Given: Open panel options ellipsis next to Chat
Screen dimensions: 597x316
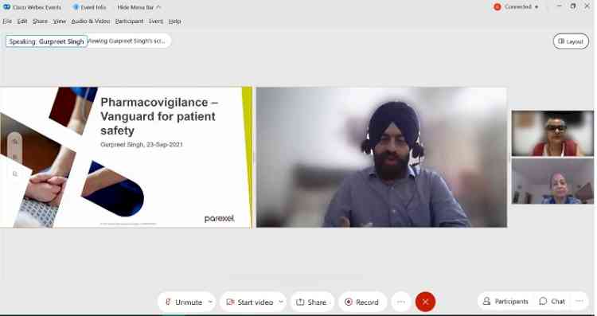Looking at the screenshot, I should (x=579, y=301).
